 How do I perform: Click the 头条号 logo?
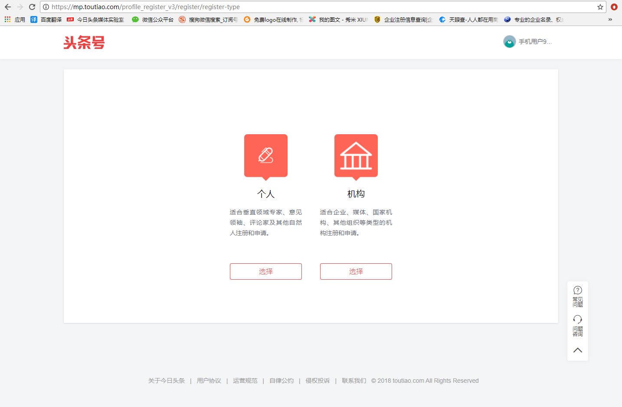pos(84,42)
